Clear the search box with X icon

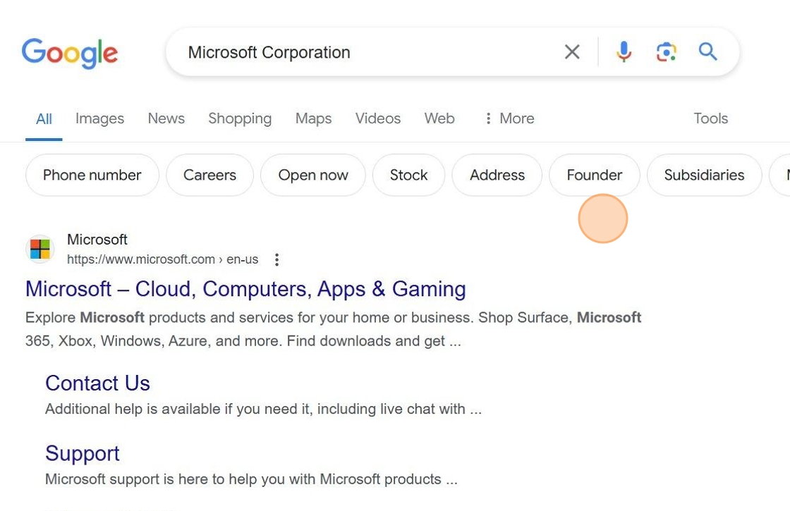572,52
